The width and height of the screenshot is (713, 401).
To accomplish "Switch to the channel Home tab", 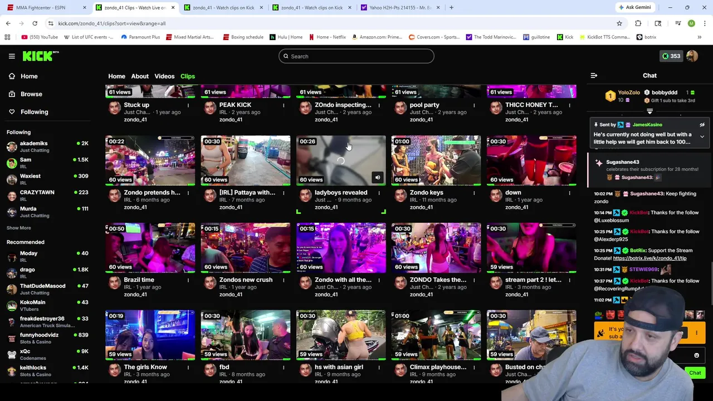I will pyautogui.click(x=116, y=76).
